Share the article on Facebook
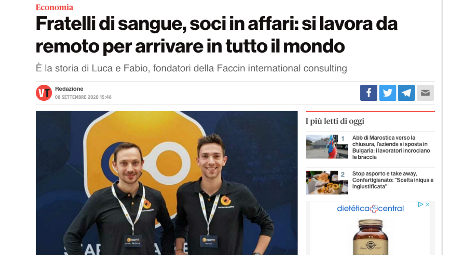The image size is (471, 255). 369,93
